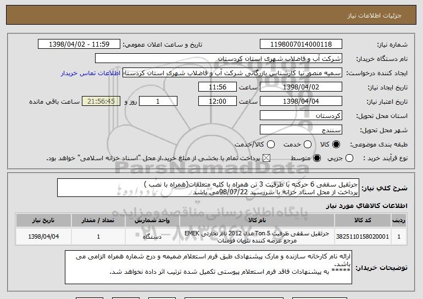The image size is (423, 299).
Task: Click product code 3825110158020001 cell
Action: coord(363,236)
